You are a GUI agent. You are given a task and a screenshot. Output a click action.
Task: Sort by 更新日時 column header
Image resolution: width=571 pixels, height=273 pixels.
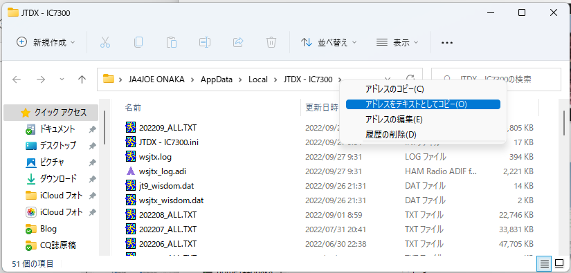(x=322, y=108)
